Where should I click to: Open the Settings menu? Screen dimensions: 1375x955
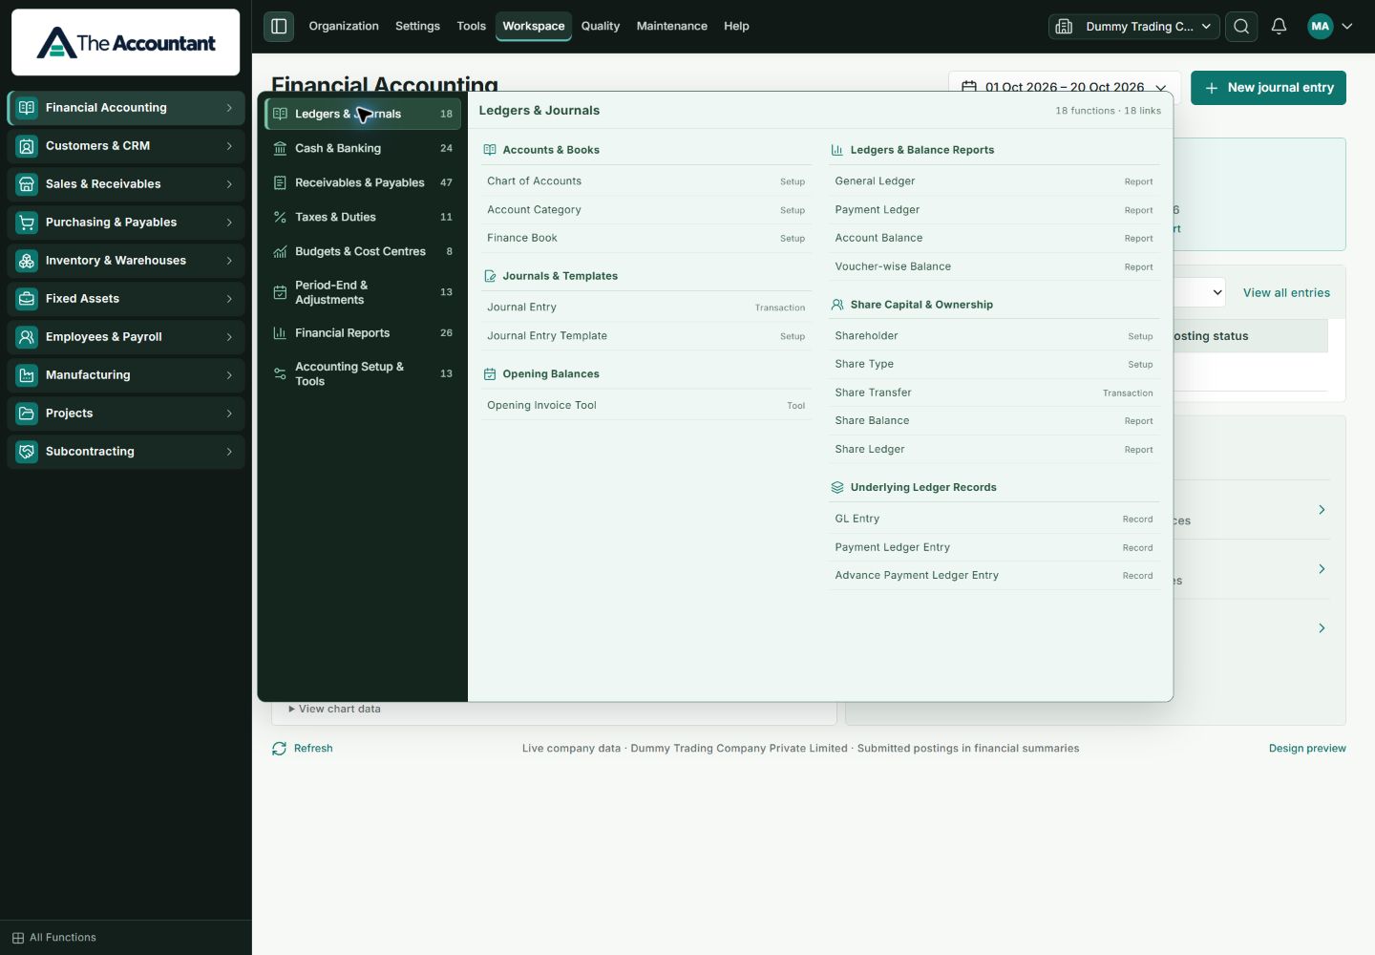[x=417, y=26]
